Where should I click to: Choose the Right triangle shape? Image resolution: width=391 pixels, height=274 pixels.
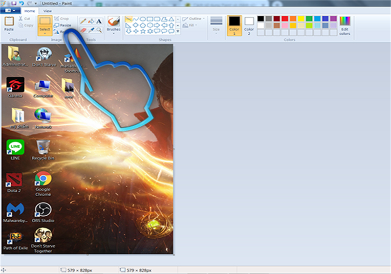(x=129, y=25)
